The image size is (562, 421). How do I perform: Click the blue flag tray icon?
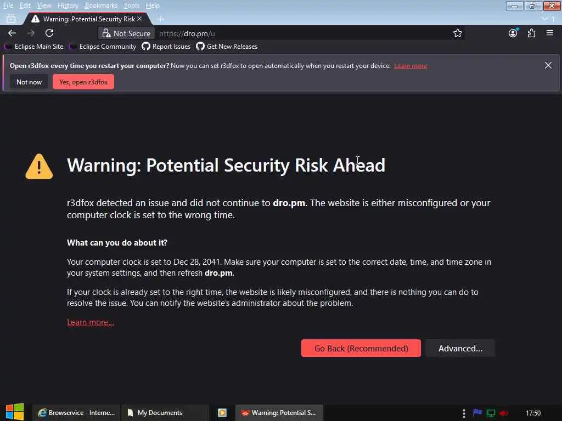pyautogui.click(x=477, y=413)
